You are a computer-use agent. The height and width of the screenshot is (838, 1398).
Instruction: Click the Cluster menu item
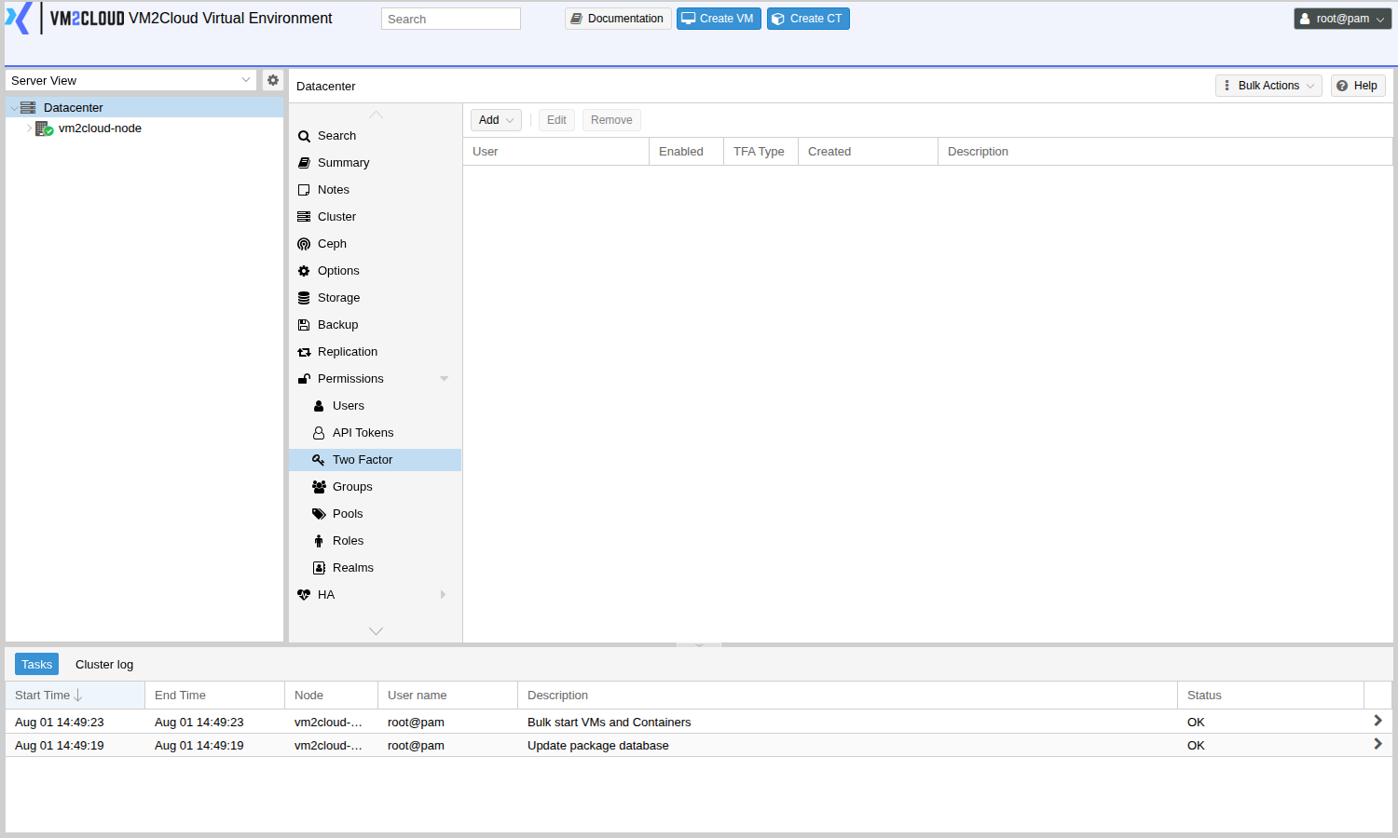point(375,217)
